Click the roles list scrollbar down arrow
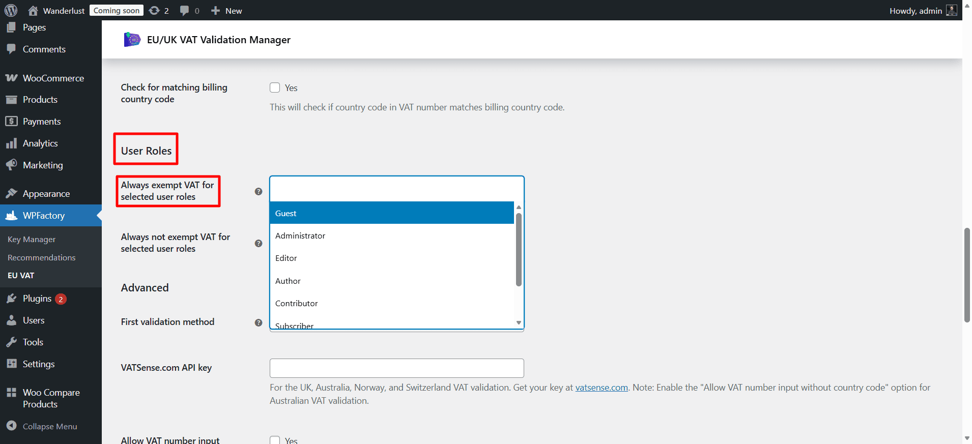Screen dimensions: 972x444 [x=519, y=323]
